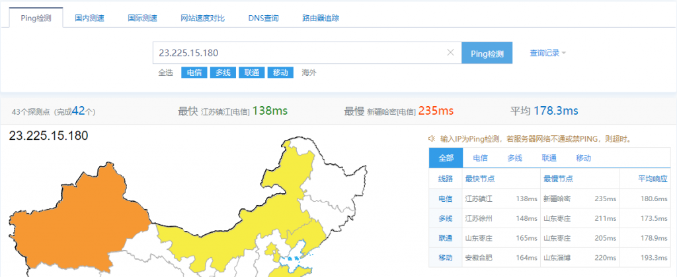Select the 联通 tab in results panel

click(549, 158)
